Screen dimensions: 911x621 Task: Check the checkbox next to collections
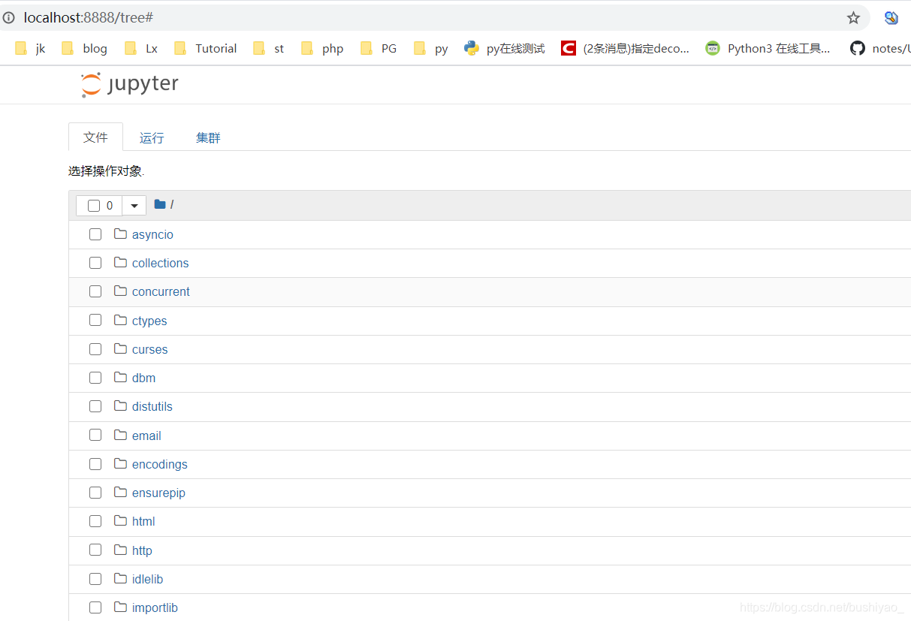[x=95, y=263]
